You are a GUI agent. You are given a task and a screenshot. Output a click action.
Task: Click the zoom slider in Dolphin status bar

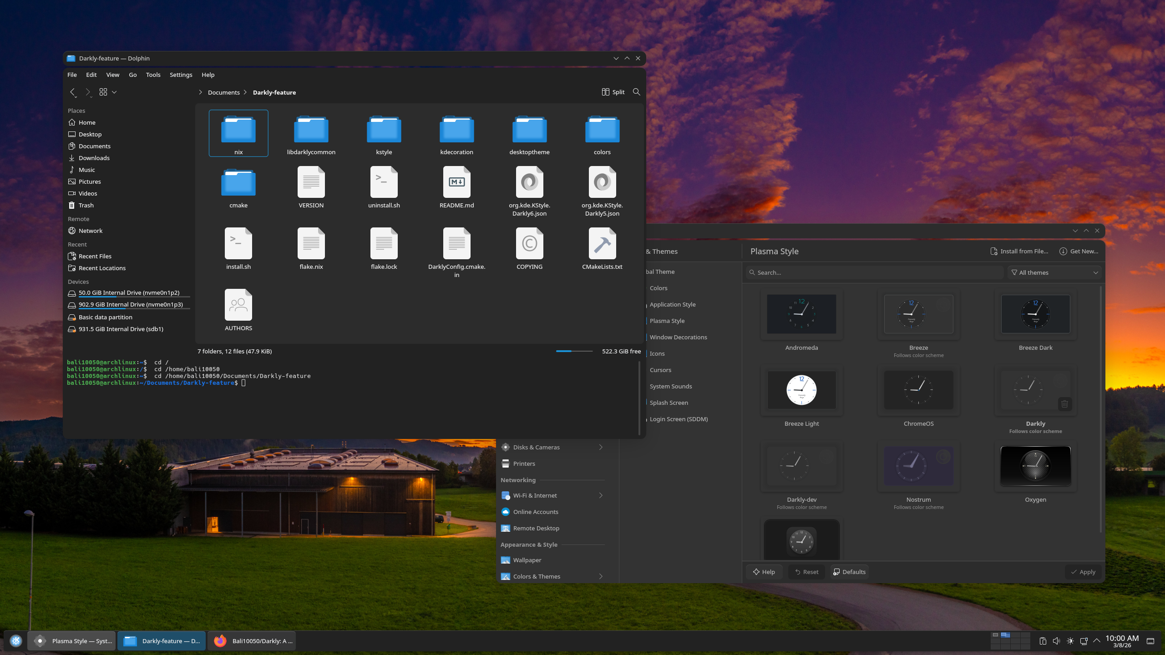coord(574,351)
